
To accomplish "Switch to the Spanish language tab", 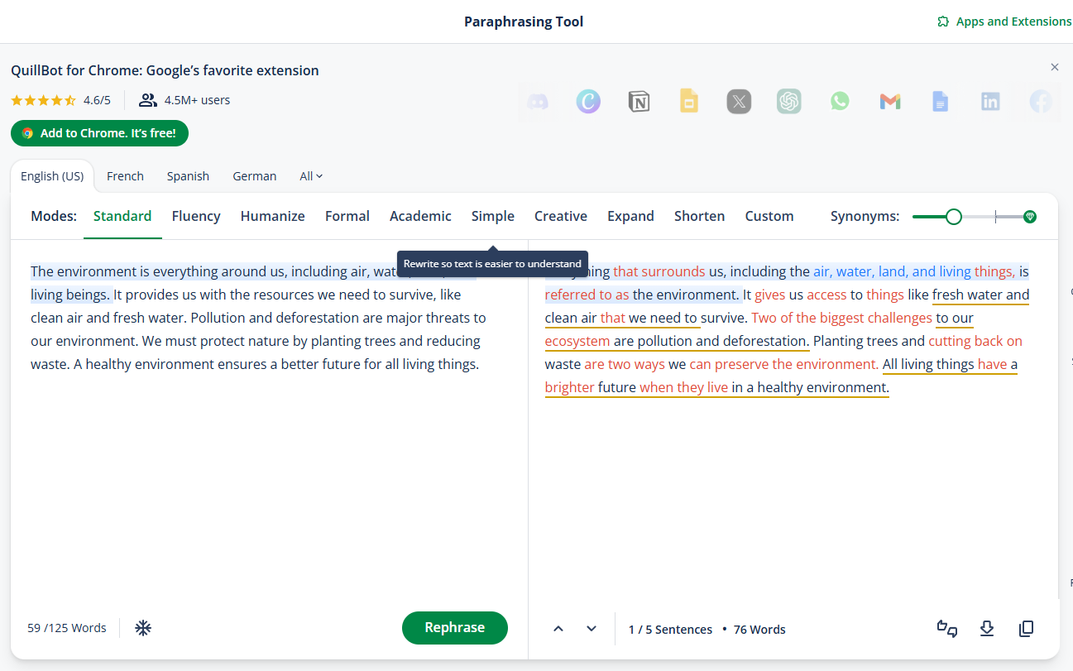I will point(188,176).
